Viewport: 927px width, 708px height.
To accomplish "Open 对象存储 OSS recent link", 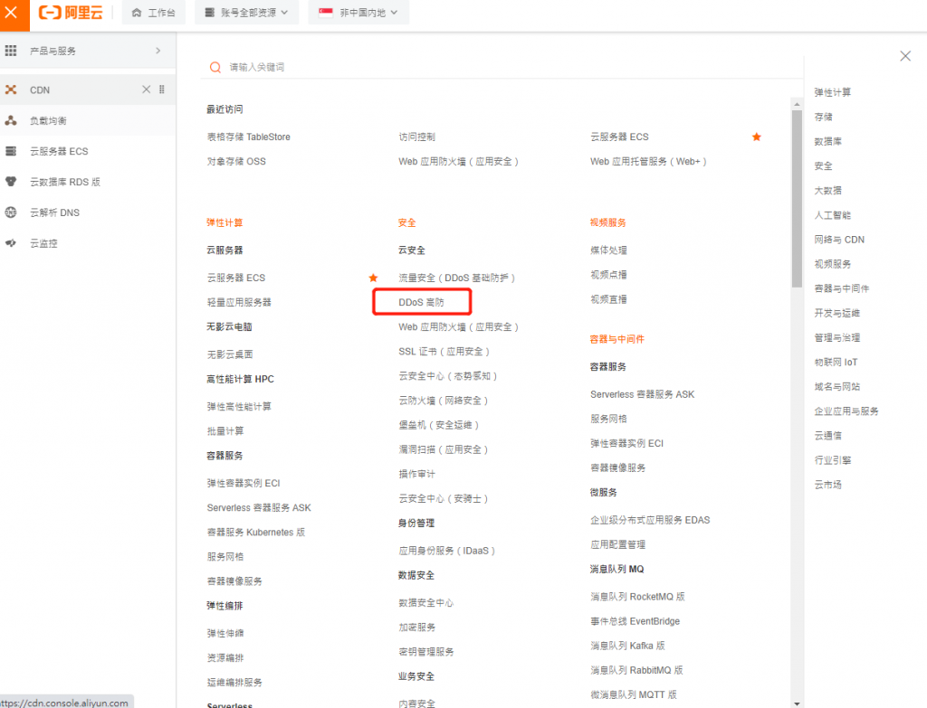I will click(x=236, y=161).
